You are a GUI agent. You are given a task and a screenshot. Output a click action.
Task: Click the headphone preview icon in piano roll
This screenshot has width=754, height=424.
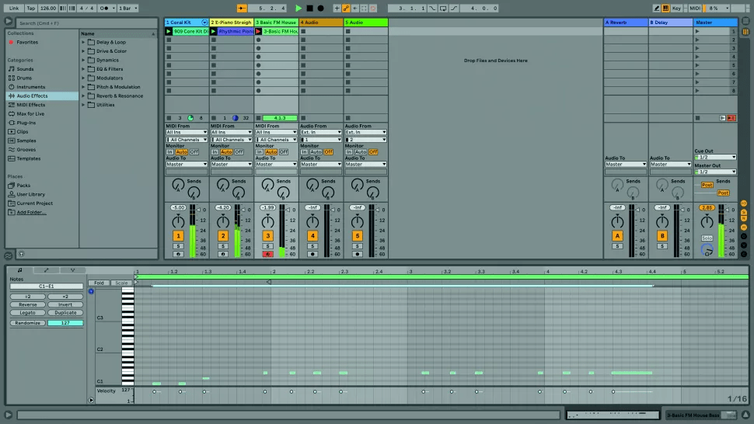click(x=91, y=292)
